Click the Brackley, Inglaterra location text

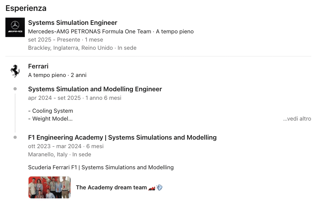[x=70, y=48]
